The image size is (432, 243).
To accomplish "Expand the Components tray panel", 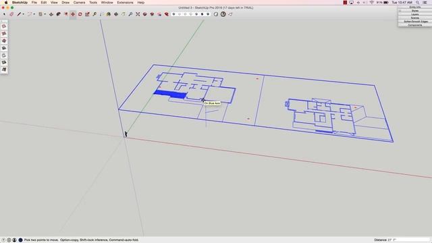I will pos(415,25).
